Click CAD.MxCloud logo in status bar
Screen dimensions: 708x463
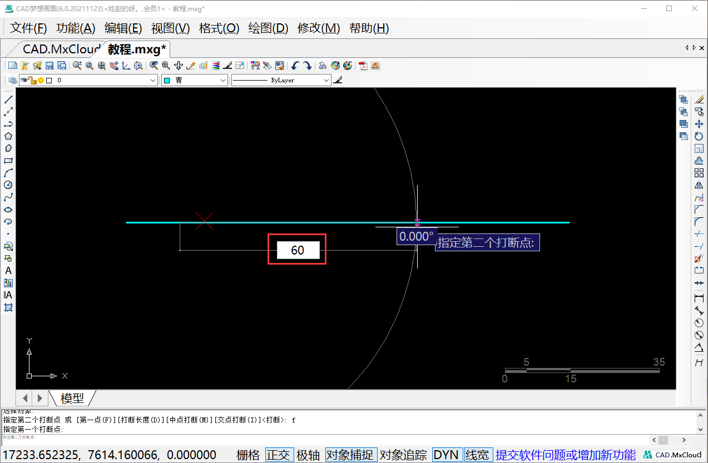672,455
